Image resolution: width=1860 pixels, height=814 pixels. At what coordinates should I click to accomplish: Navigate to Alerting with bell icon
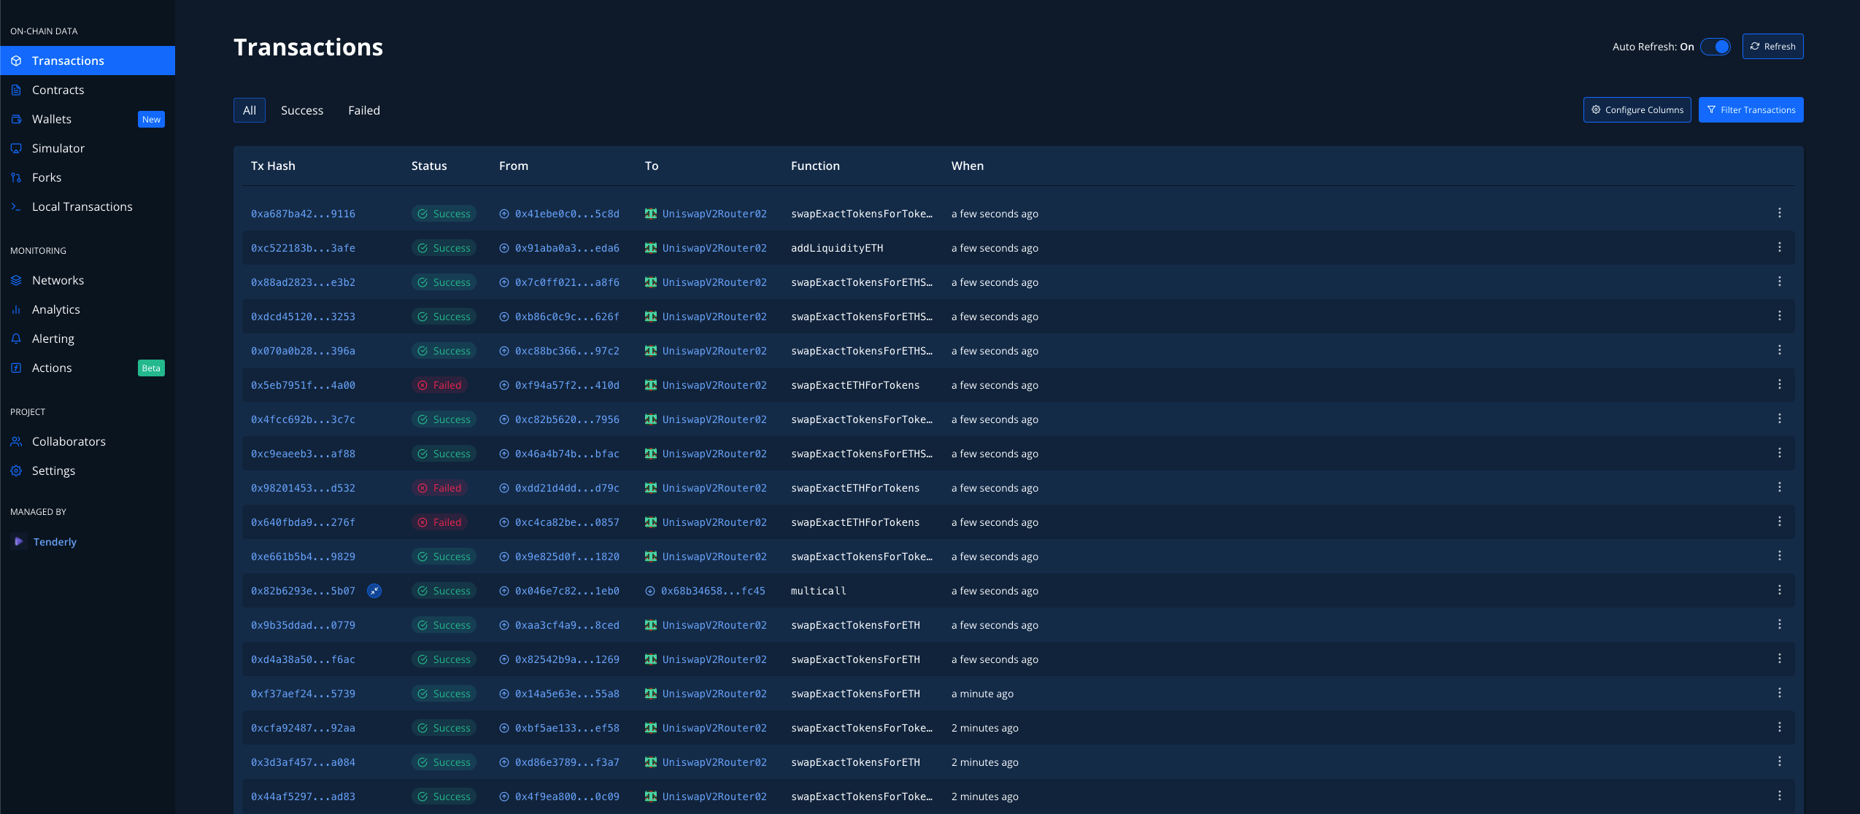[53, 338]
